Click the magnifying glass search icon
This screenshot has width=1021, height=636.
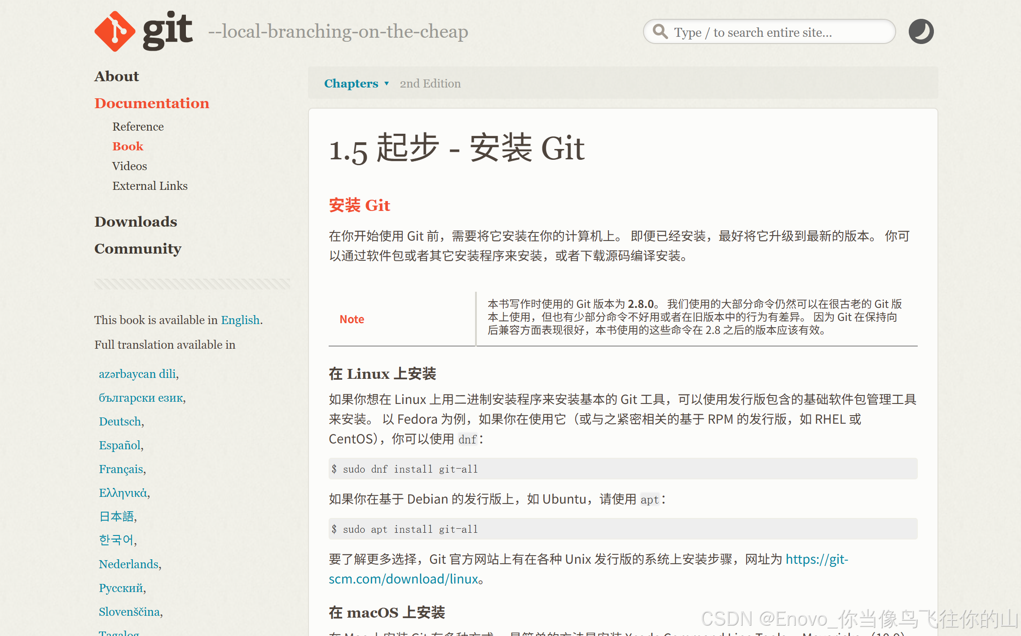(660, 31)
